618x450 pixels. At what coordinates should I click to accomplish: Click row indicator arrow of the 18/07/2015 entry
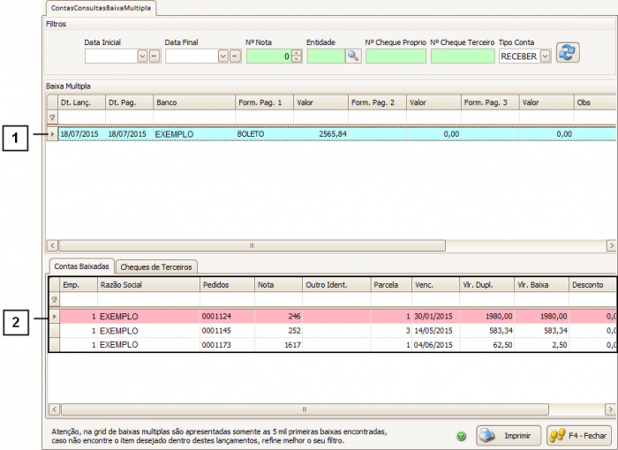52,134
